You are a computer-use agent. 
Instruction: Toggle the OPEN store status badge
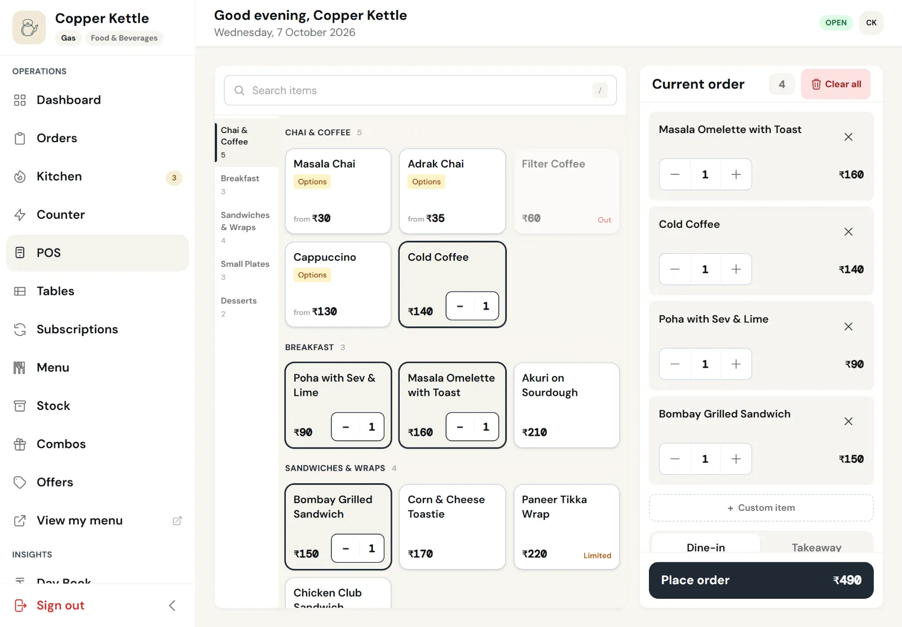836,23
